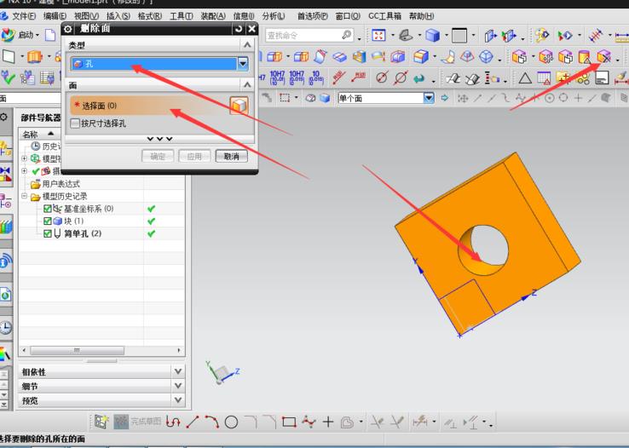This screenshot has width=629, height=448.
Task: Expand the Dependencies panel
Action: point(177,371)
